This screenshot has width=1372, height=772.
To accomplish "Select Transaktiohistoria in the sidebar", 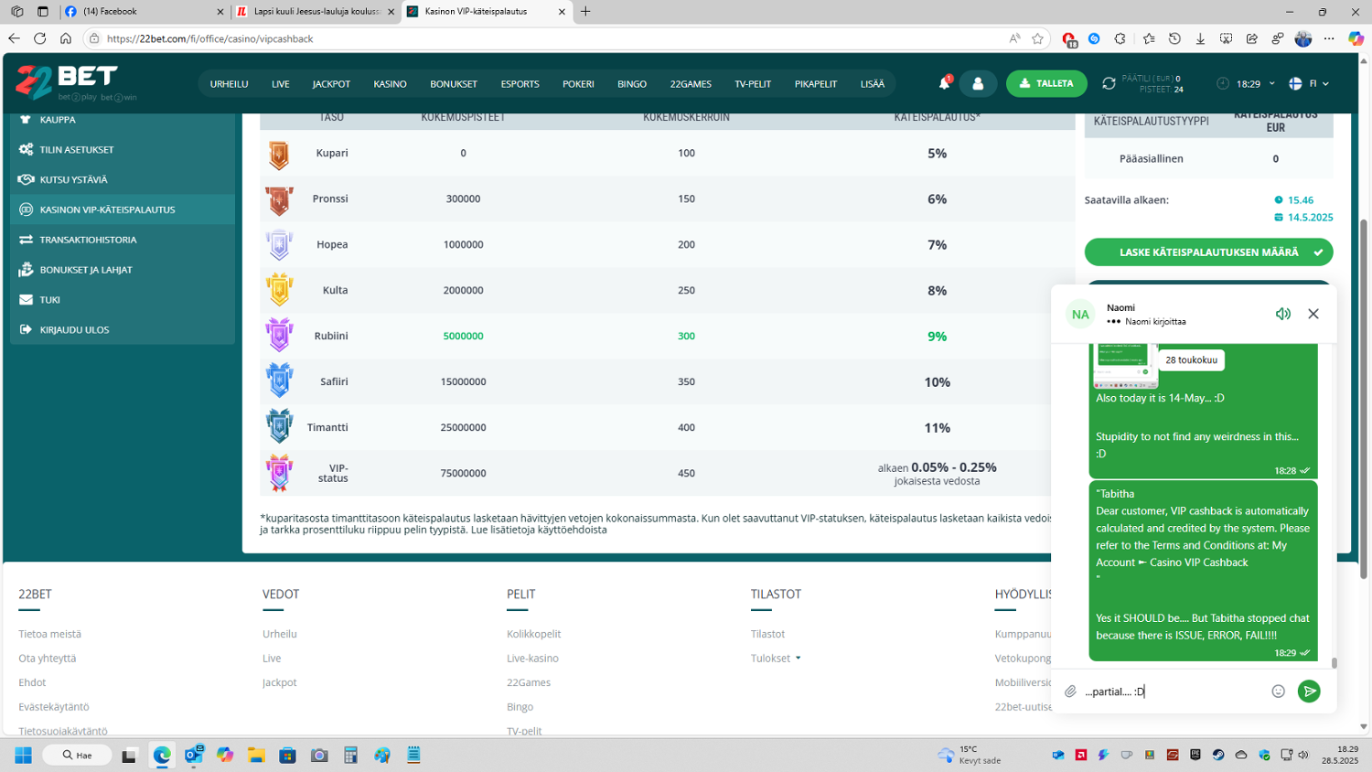I will pos(88,240).
